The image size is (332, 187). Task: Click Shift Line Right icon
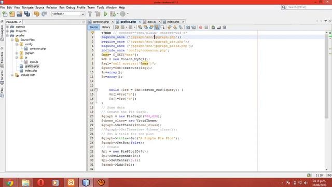tap(193, 28)
